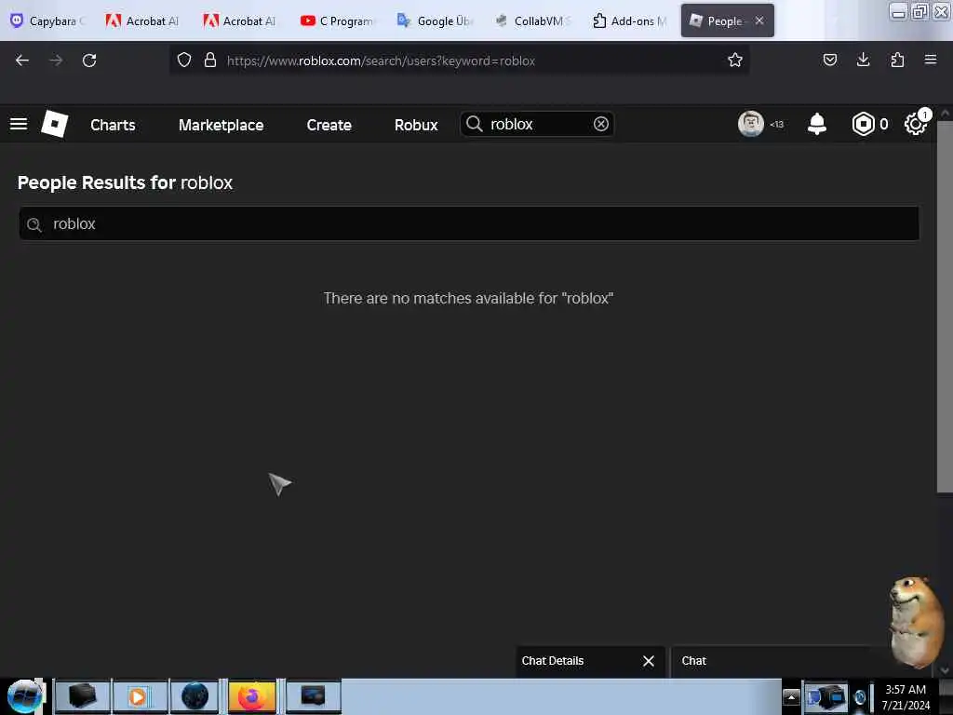
Task: Open the Charts page
Action: tap(113, 125)
